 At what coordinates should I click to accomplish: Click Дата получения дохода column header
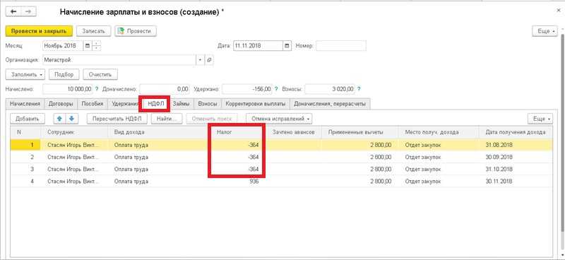[516, 132]
